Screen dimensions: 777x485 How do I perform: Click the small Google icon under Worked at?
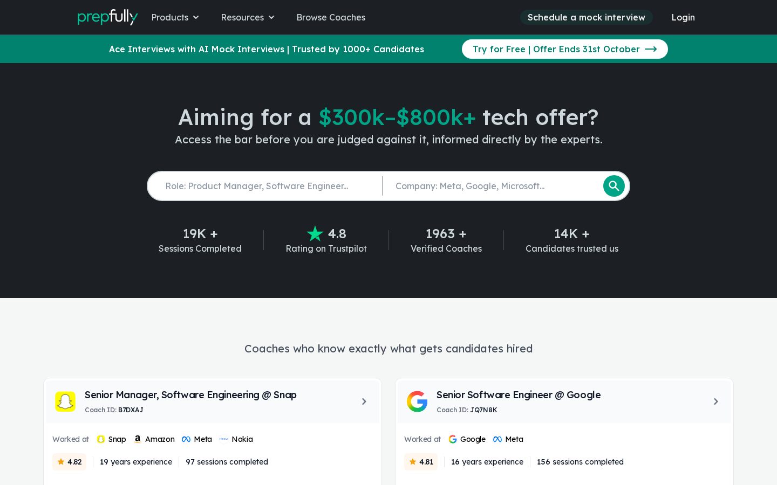pos(453,439)
